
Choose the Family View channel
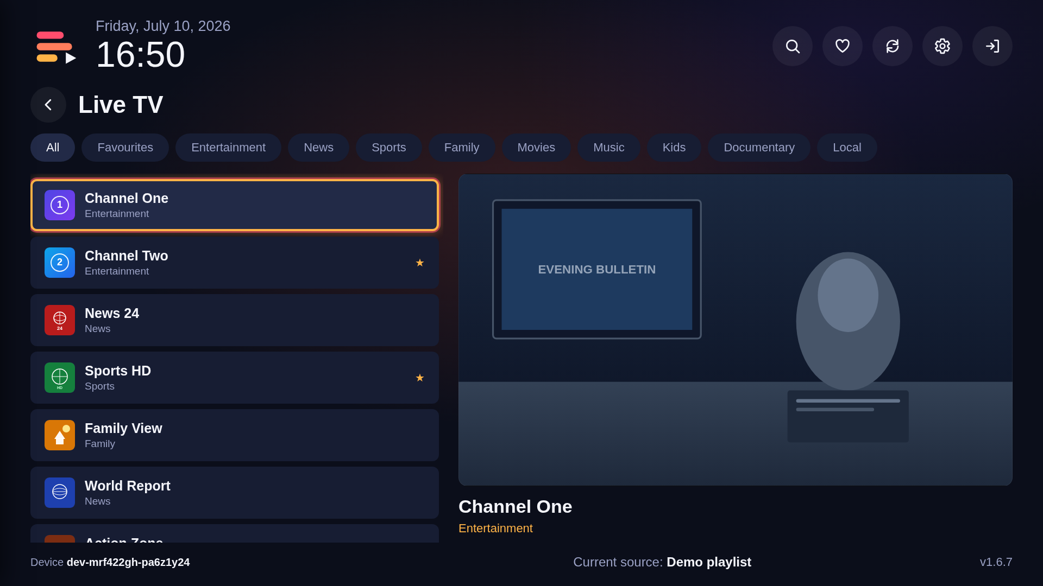pos(235,435)
